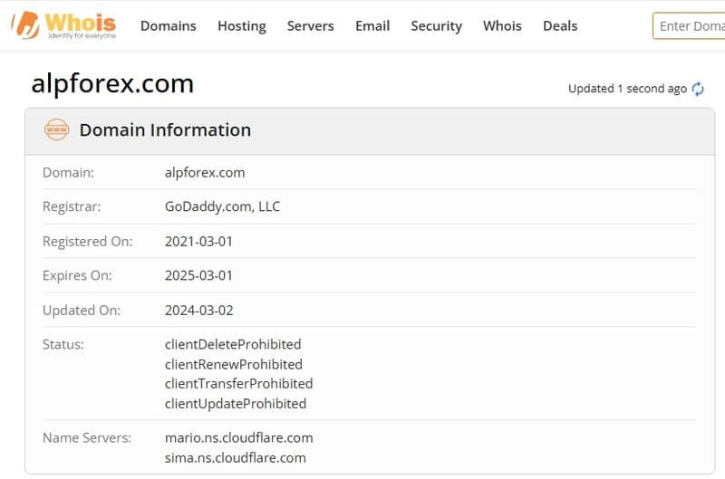
Task: Click the Whois logo icon
Action: click(24, 25)
